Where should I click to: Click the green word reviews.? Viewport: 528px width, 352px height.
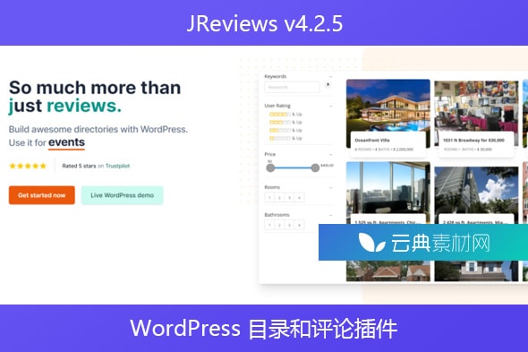pos(84,106)
